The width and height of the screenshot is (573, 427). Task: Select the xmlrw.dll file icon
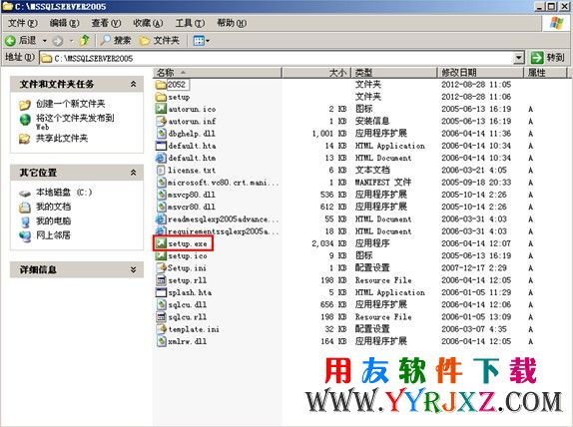click(x=161, y=341)
